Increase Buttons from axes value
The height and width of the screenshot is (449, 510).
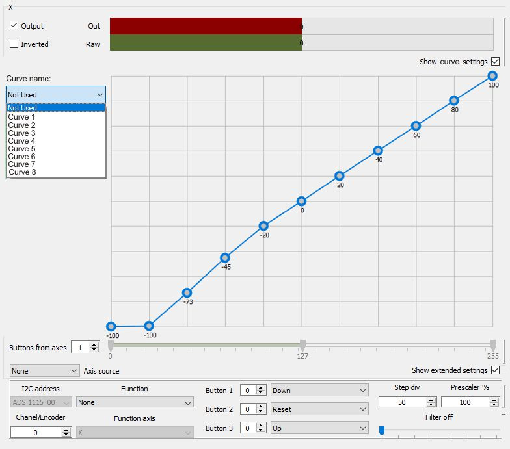(x=94, y=345)
